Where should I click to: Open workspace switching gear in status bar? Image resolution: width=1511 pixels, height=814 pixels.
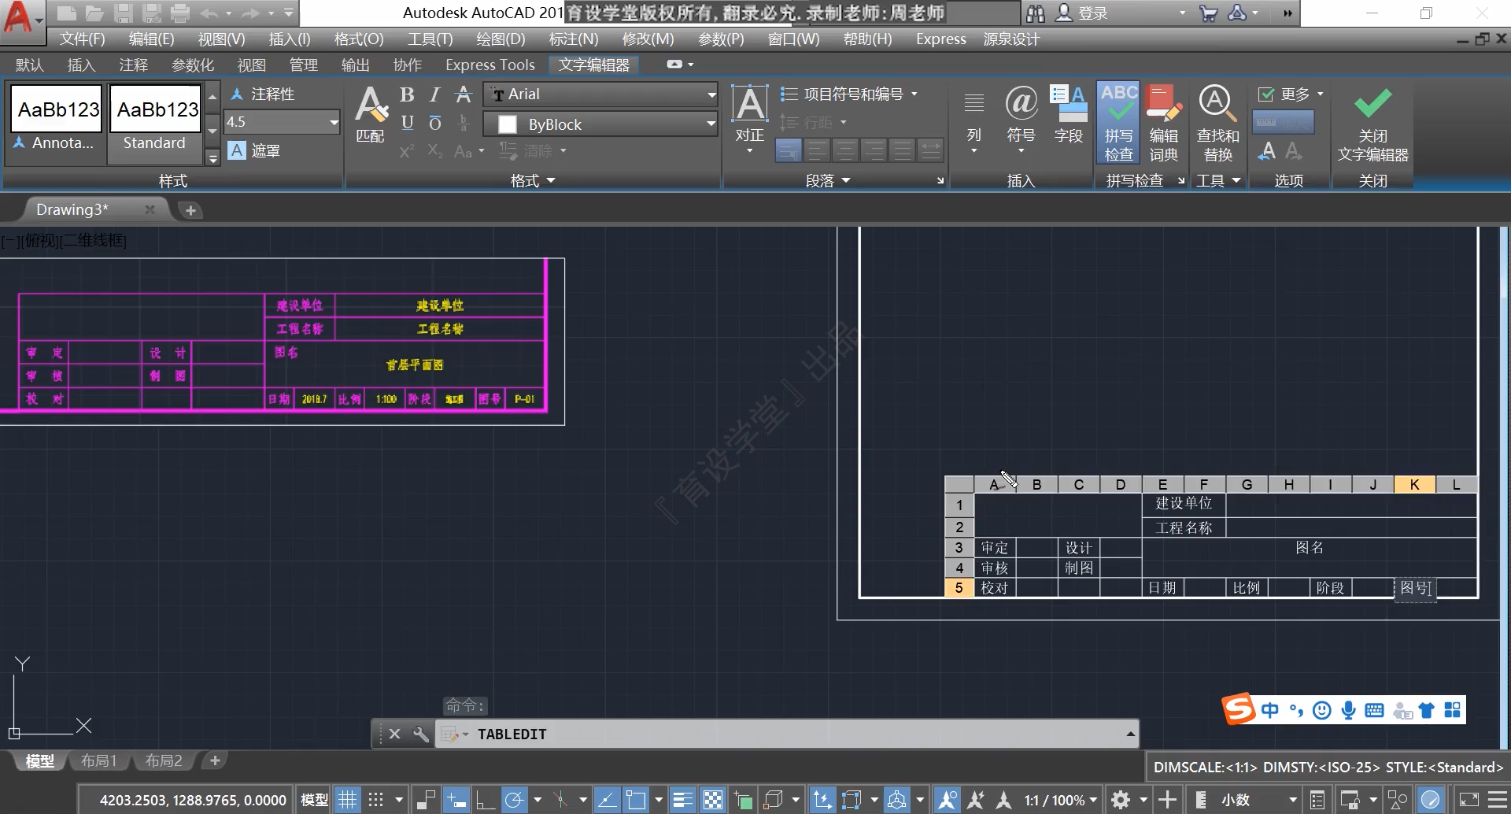click(x=1121, y=800)
